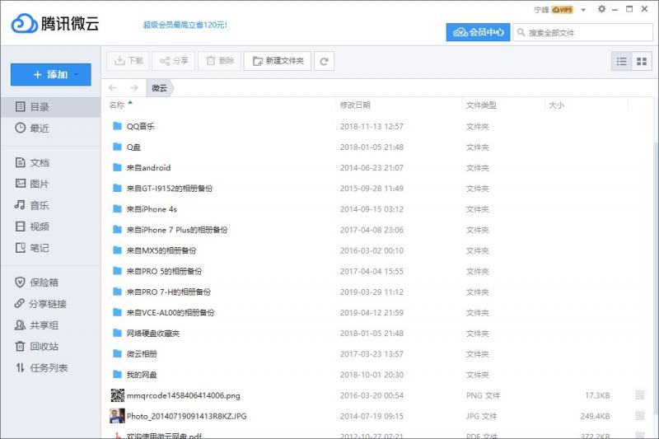Image resolution: width=659 pixels, height=439 pixels.
Task: Click the 会员中心 button
Action: (x=478, y=32)
